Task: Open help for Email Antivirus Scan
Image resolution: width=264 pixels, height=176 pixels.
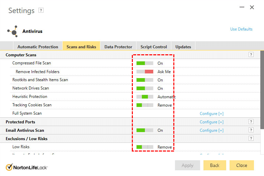Action: click(x=251, y=130)
